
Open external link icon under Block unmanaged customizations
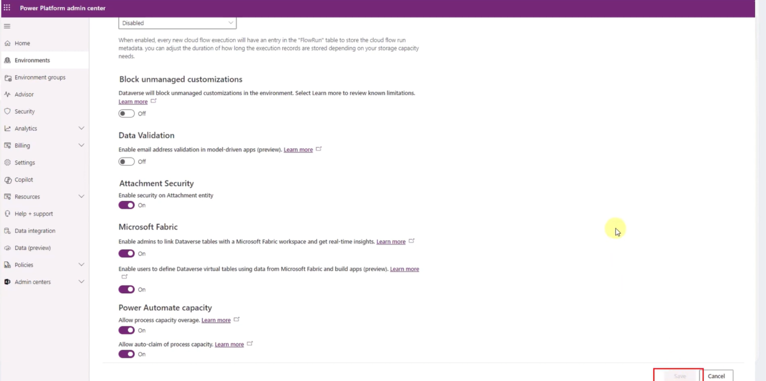pos(154,101)
